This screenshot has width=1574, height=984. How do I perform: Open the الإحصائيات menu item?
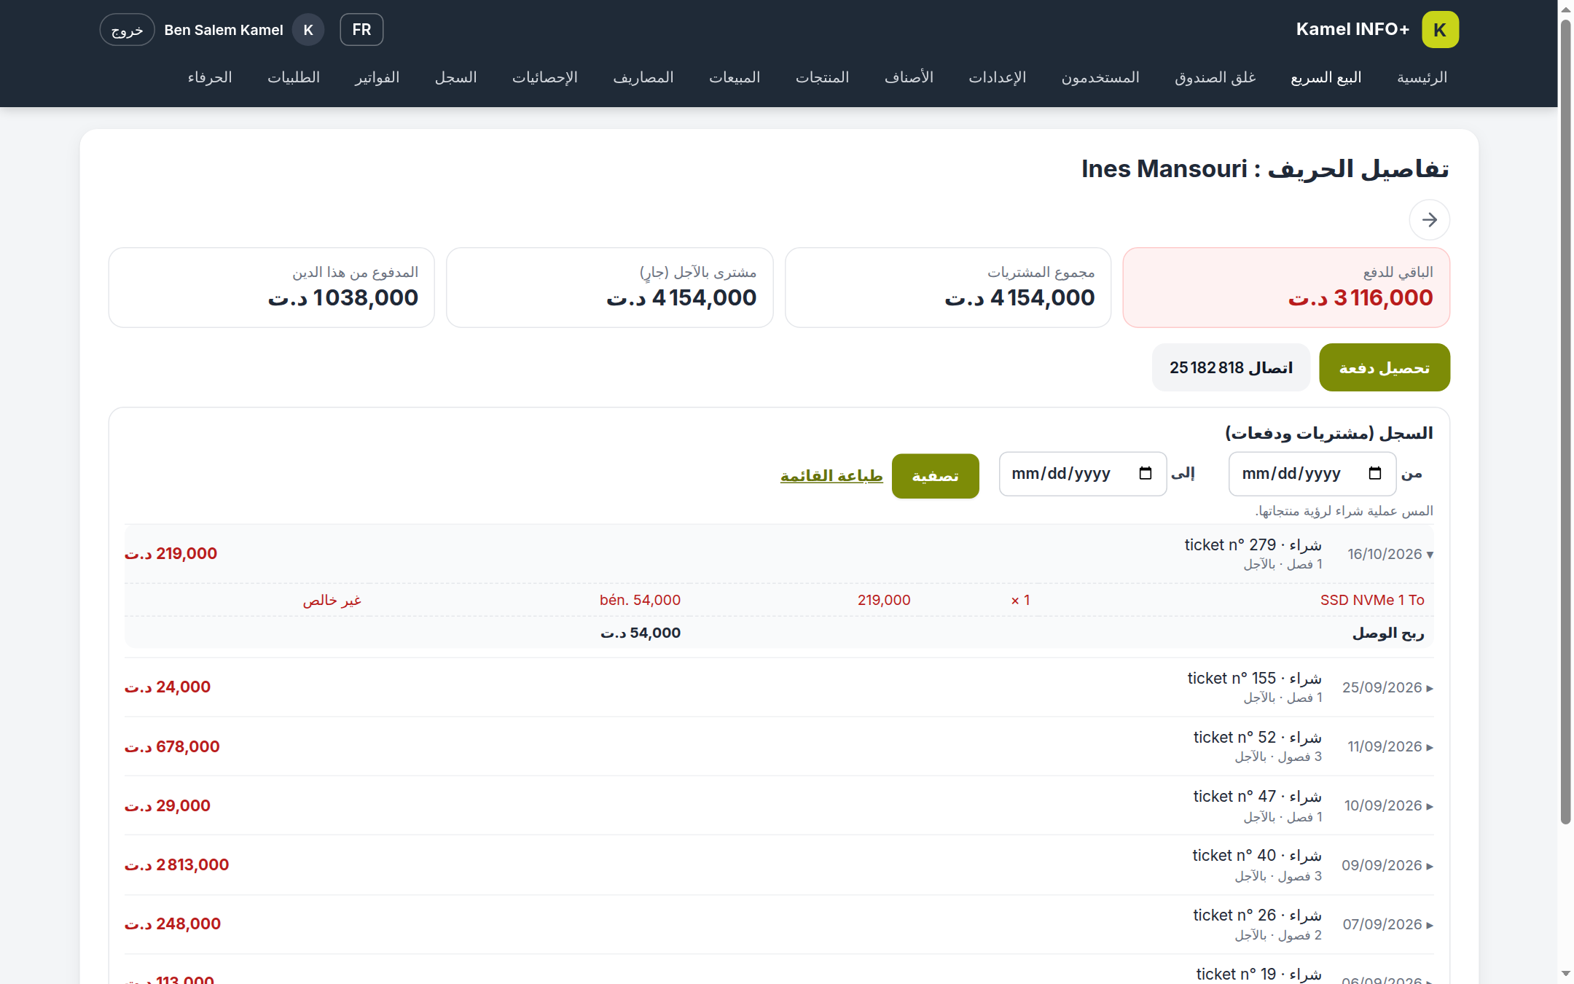[544, 77]
